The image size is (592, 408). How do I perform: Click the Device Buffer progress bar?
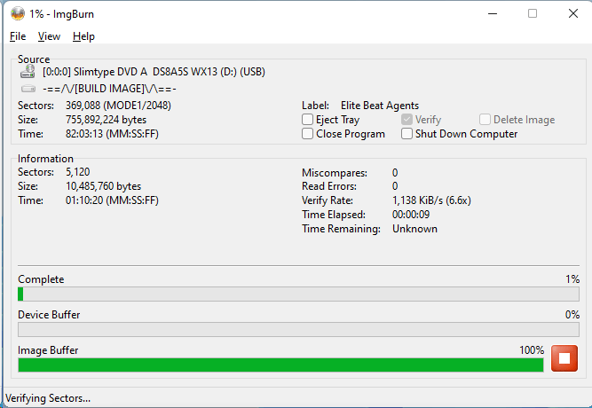(x=298, y=329)
